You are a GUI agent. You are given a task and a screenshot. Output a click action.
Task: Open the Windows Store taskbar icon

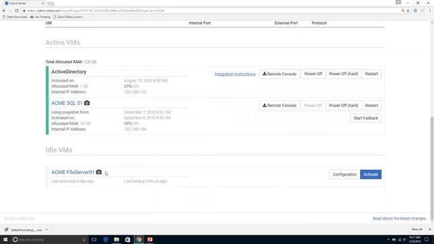pyautogui.click(x=127, y=239)
